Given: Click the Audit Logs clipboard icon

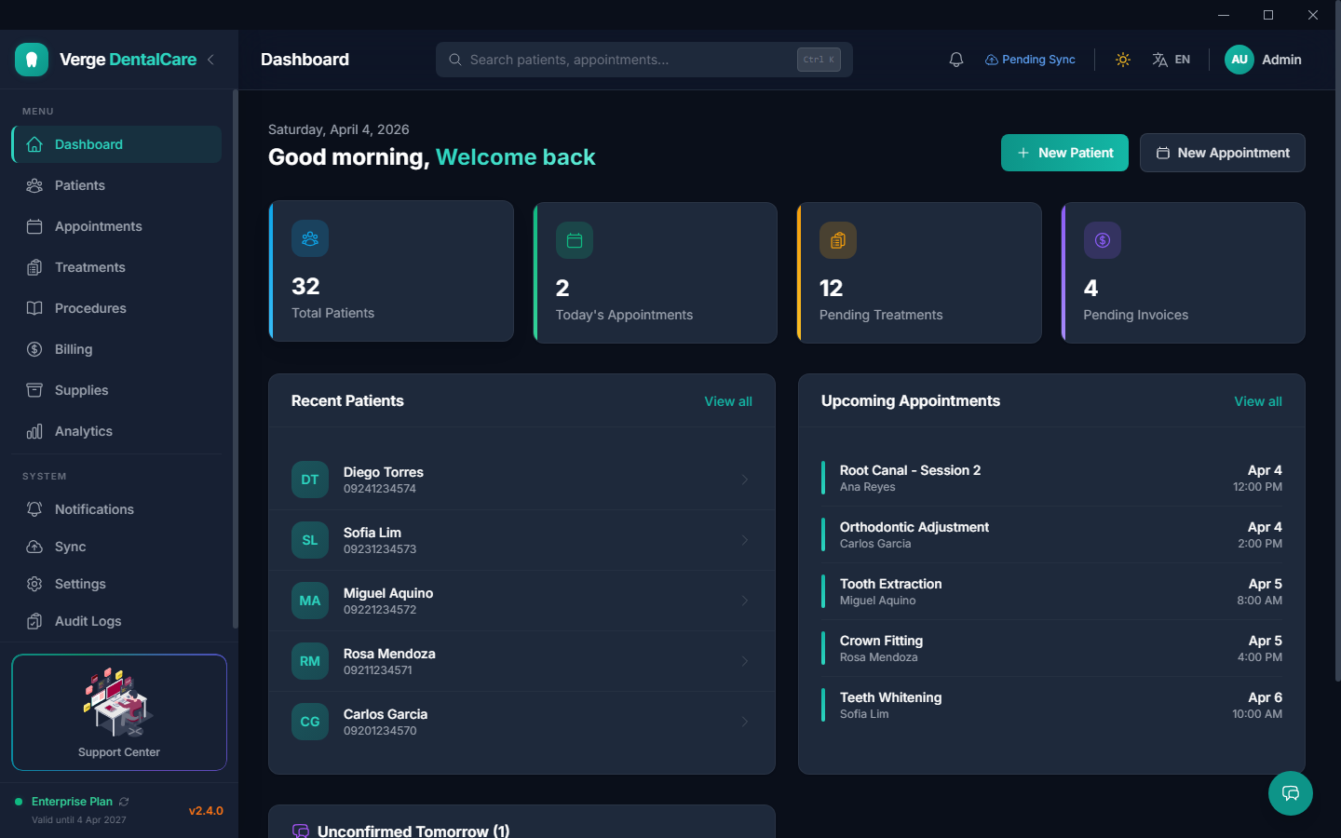Looking at the screenshot, I should (34, 621).
